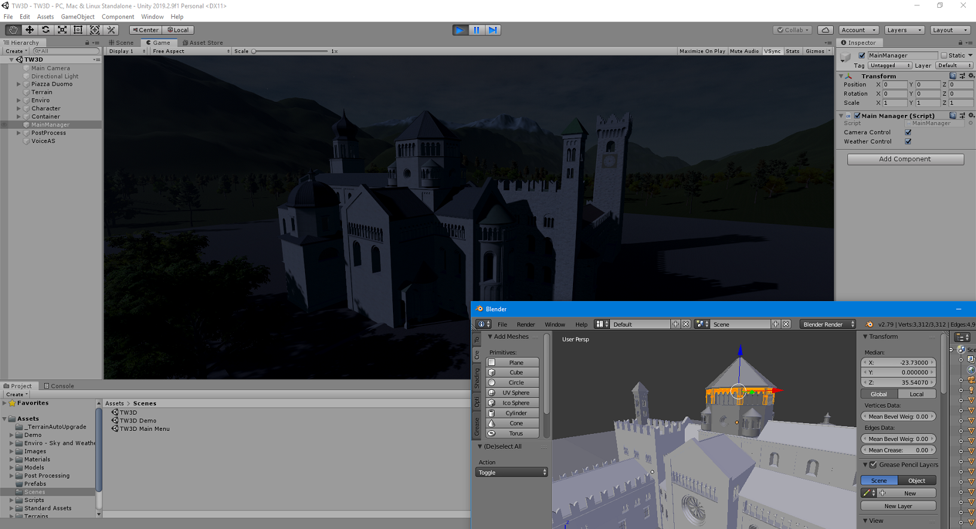Add a Plane mesh in Blender
Viewport: 976px width, 529px height.
tap(513, 363)
